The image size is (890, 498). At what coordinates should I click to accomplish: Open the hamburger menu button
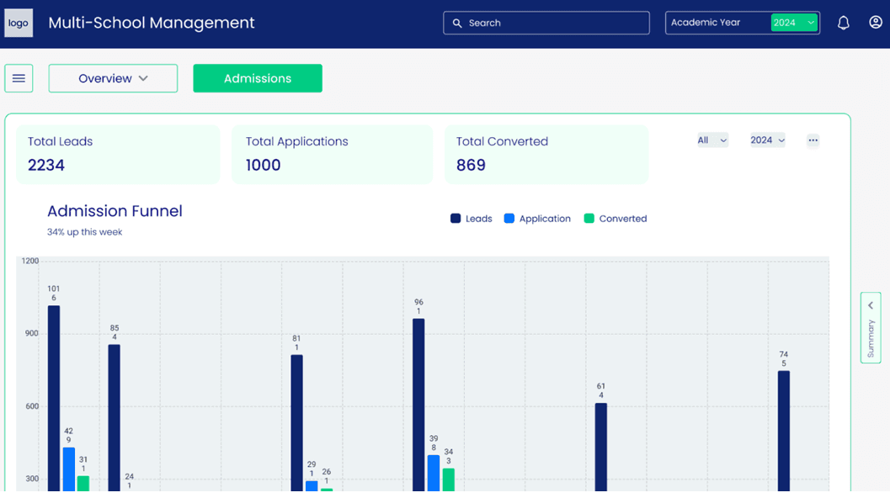[x=19, y=78]
